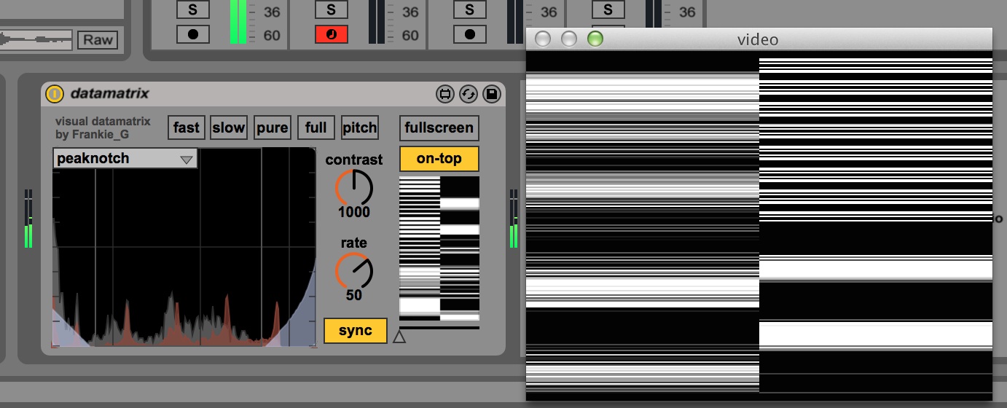
Task: Open the peaknotch filter type dropdown
Action: coord(125,158)
